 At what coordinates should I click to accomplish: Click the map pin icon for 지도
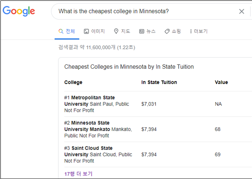pos(116,31)
